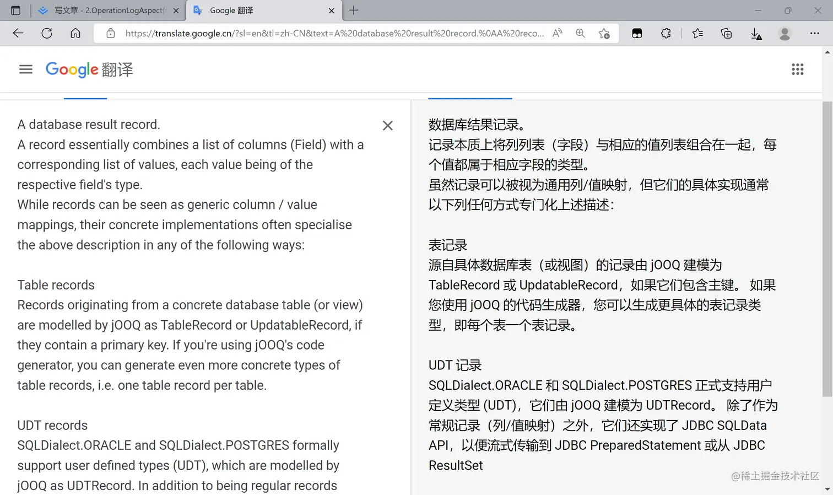Image resolution: width=833 pixels, height=495 pixels.
Task: Click the 'UDT records' source heading
Action: click(x=52, y=425)
